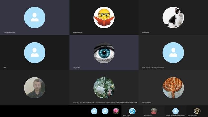Click the name label under the gold tree emblem
Screen dimensions: 208x117
tap(192, 116)
